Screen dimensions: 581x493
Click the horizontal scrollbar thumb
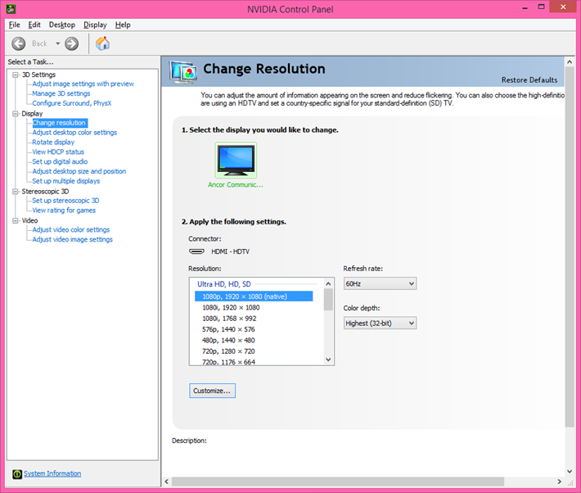click(x=338, y=482)
